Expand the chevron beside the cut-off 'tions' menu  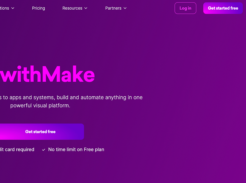13,8
